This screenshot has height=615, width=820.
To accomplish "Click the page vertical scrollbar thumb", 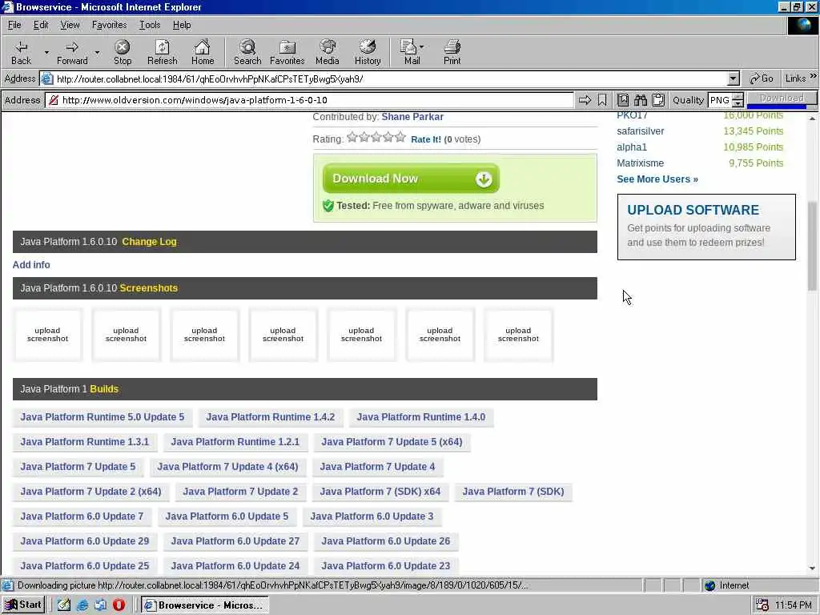I will [x=812, y=246].
